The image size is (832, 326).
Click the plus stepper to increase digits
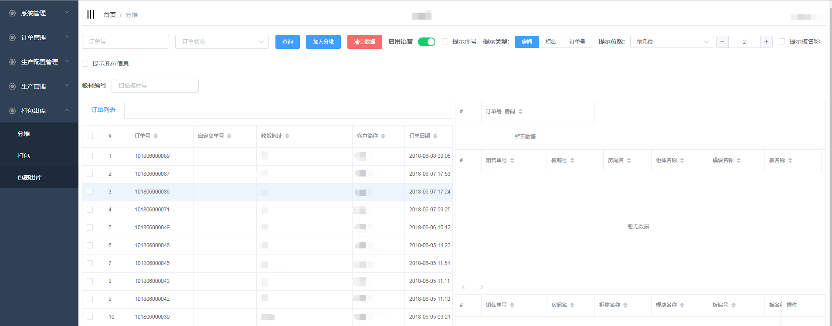(x=766, y=42)
